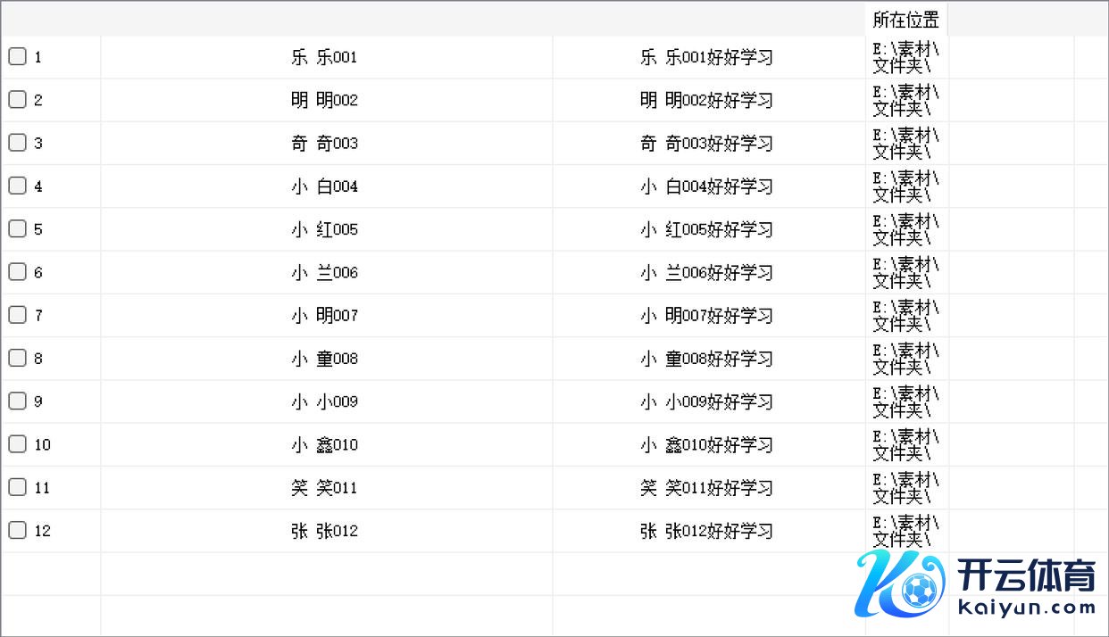This screenshot has width=1109, height=637.
Task: Click the 张 张012好好学习 cell
Action: click(x=706, y=531)
